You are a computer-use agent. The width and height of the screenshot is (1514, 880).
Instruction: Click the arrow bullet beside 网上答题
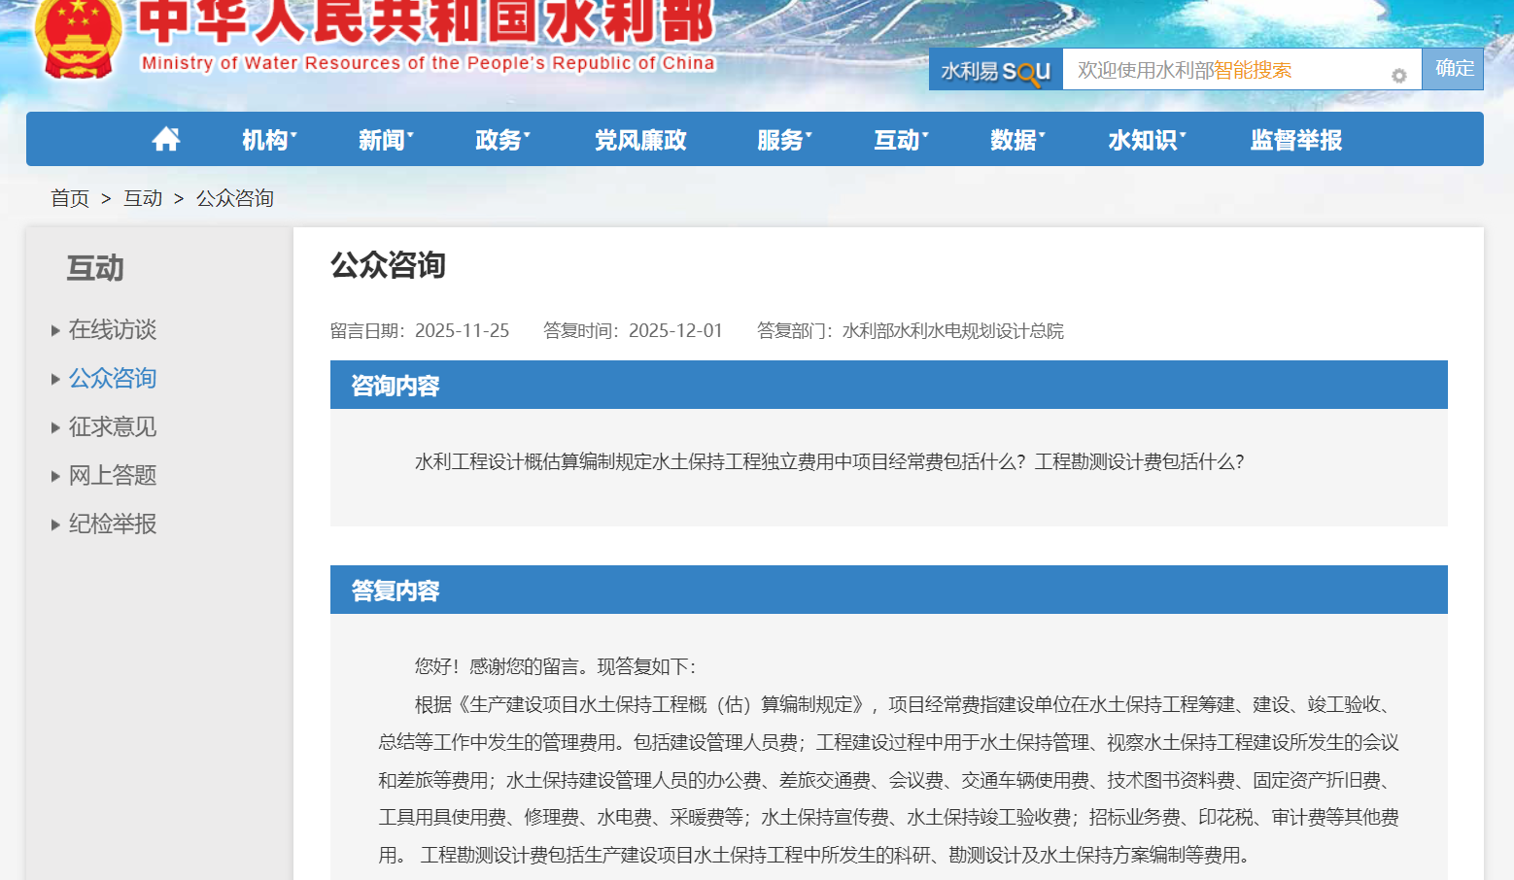coord(55,477)
